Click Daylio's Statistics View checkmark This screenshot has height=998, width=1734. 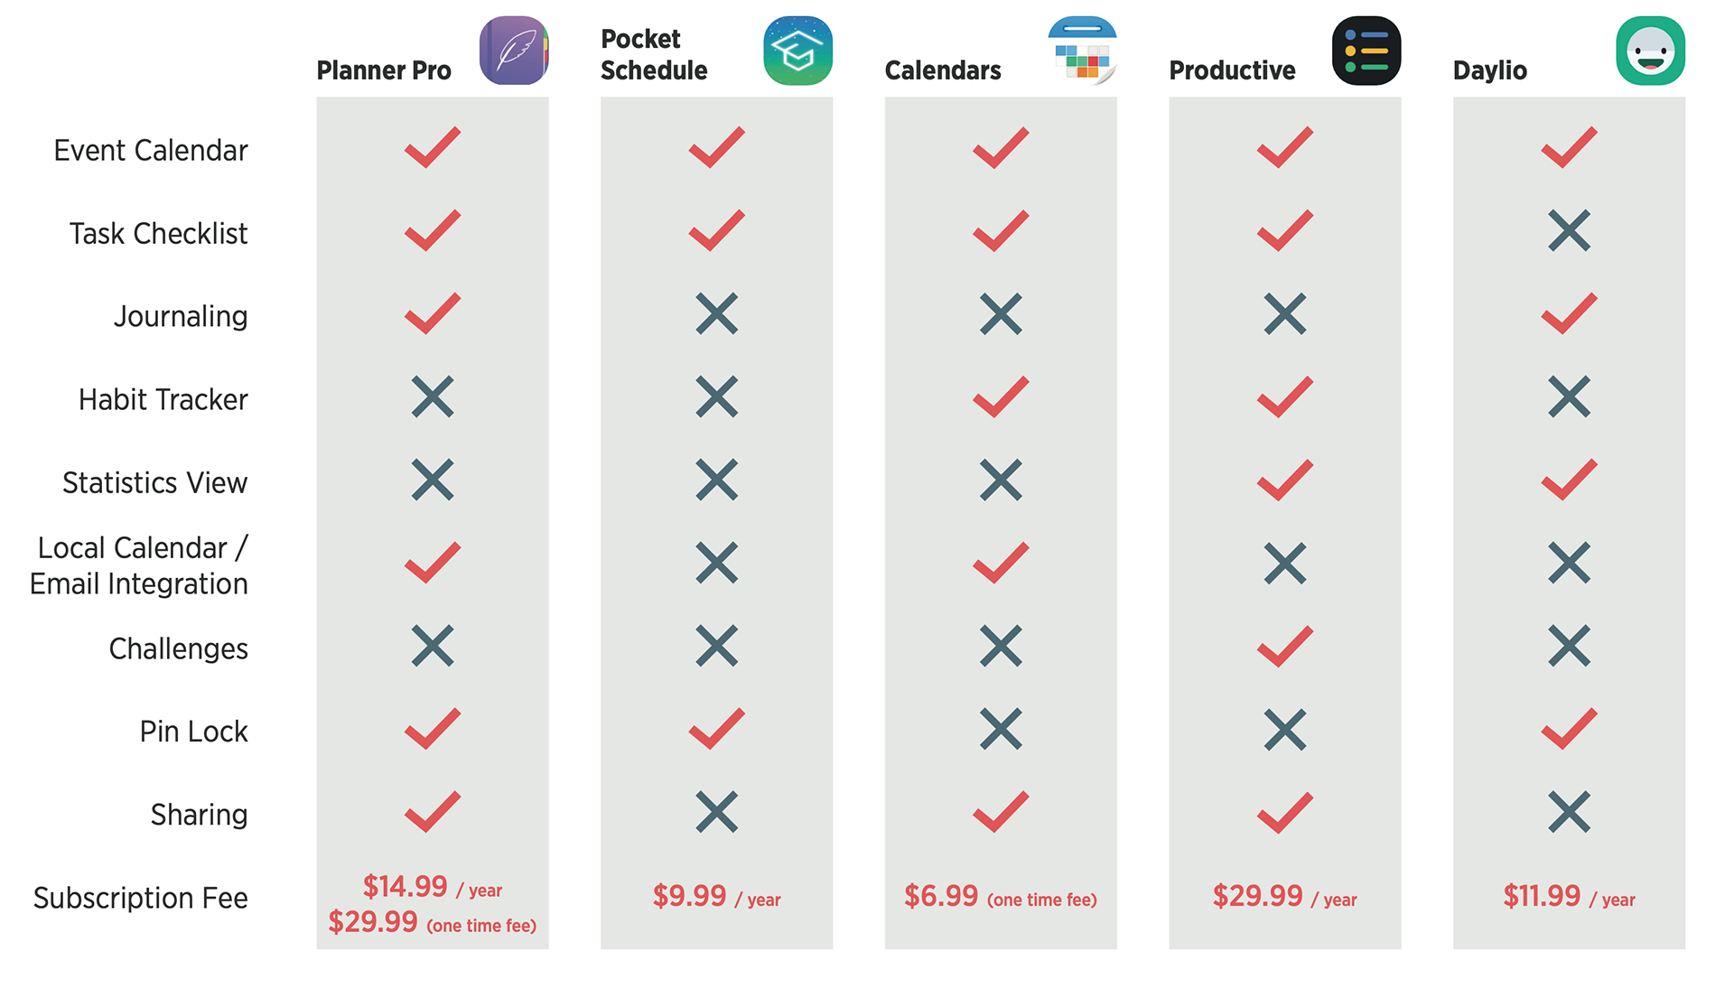1570,480
